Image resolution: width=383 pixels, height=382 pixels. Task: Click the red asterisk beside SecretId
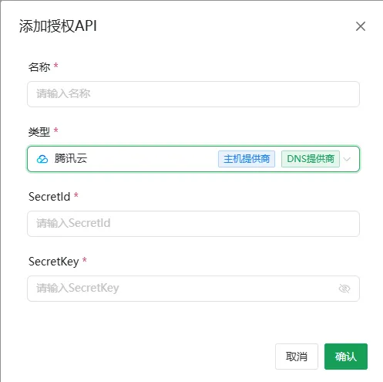[76, 195]
